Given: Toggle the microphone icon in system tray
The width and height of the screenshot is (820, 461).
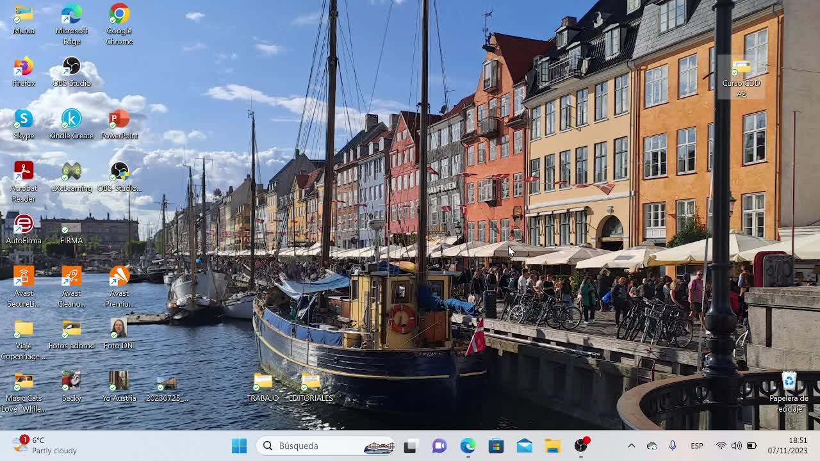Looking at the screenshot, I should [x=672, y=446].
